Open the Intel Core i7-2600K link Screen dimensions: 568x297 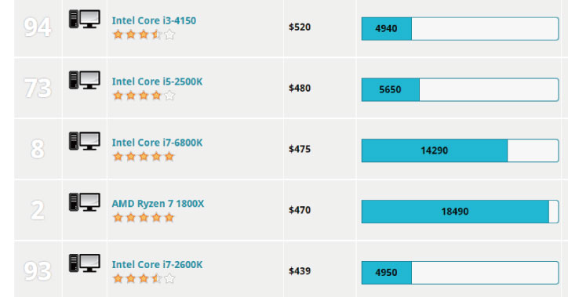pos(157,264)
